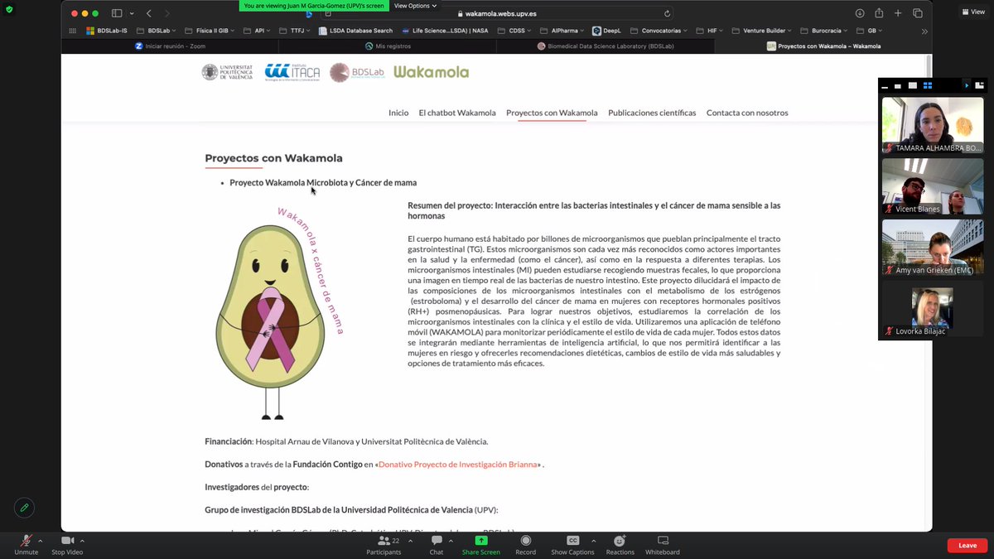Go to Inicio page
994x559 pixels.
(x=398, y=113)
